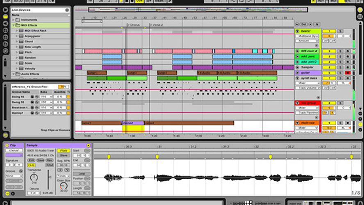
Task: Click the purple clip color swatch
Action: tap(14, 155)
